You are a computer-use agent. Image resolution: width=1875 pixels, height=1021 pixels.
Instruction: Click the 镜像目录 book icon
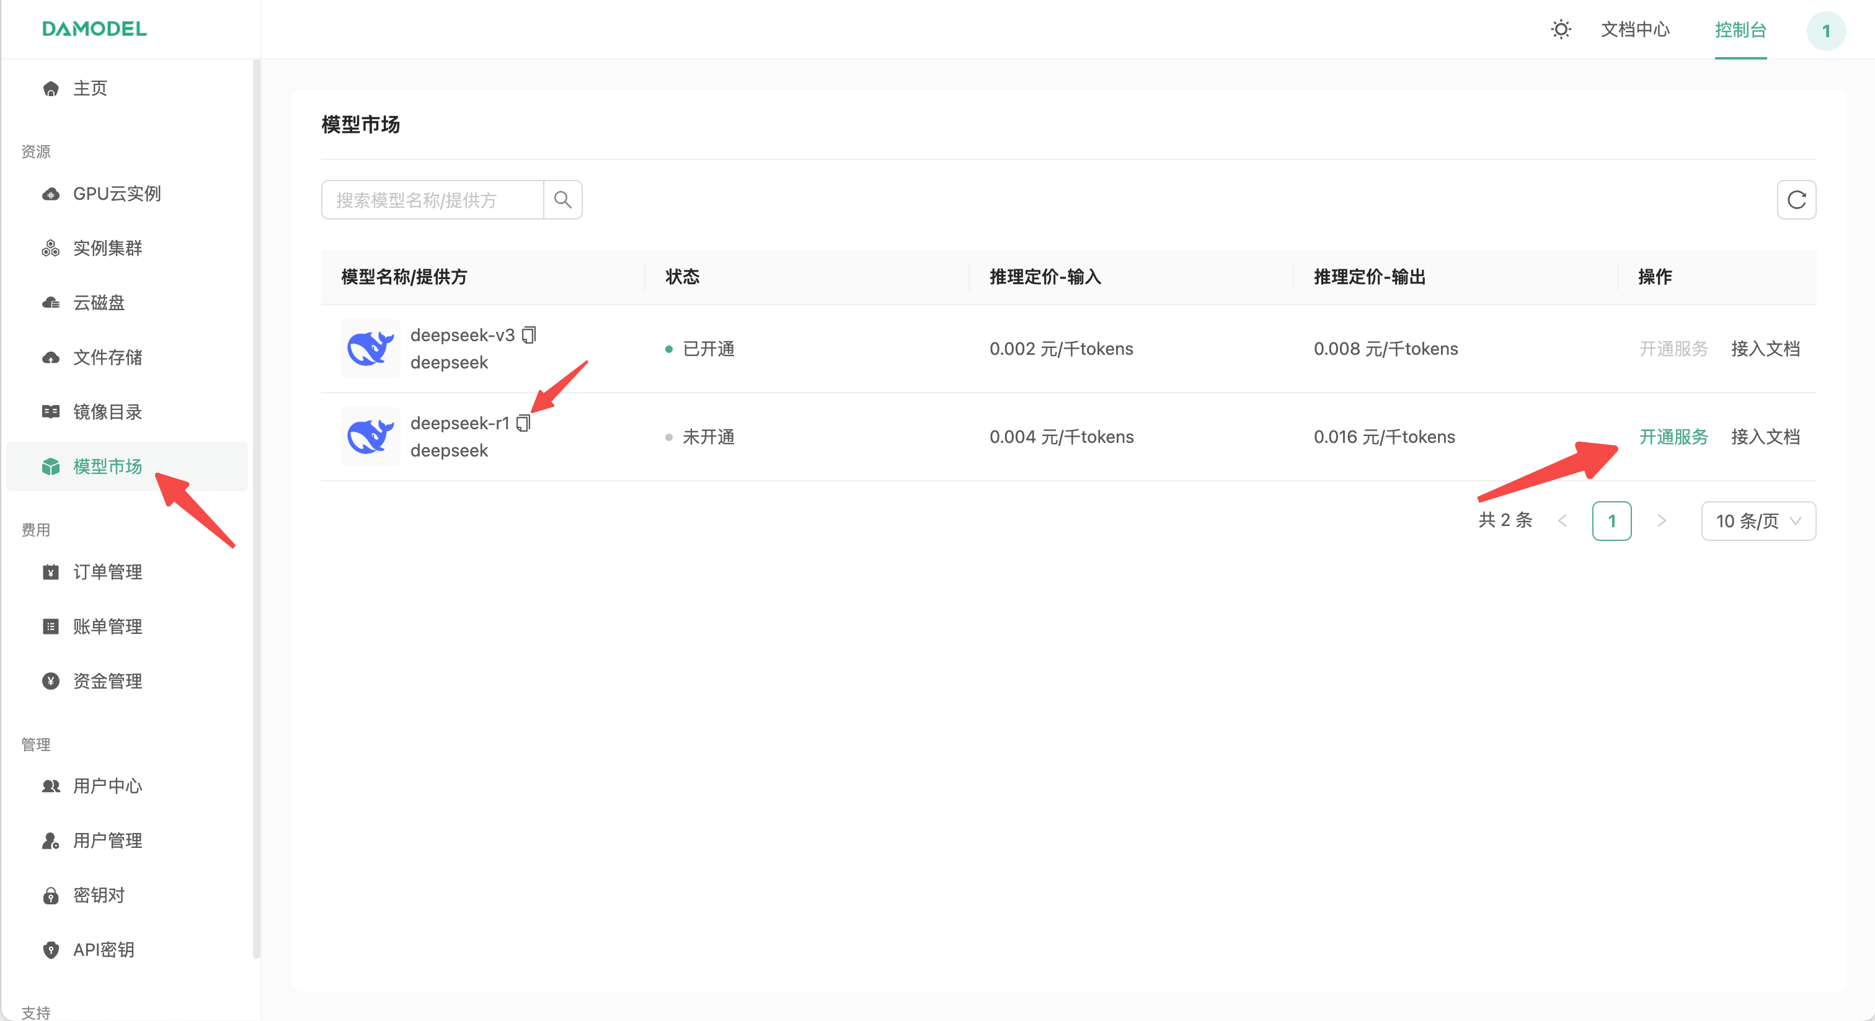tap(50, 412)
